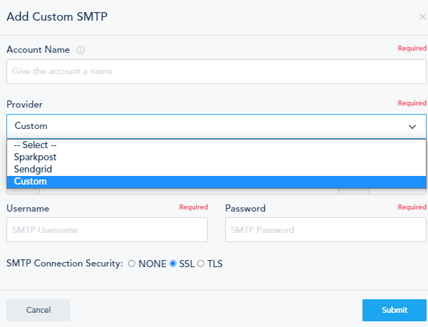The height and width of the screenshot is (327, 428).
Task: Click into the SMTP Password field
Action: point(325,230)
